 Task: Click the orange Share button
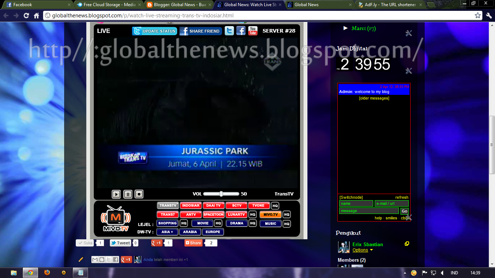point(193,243)
